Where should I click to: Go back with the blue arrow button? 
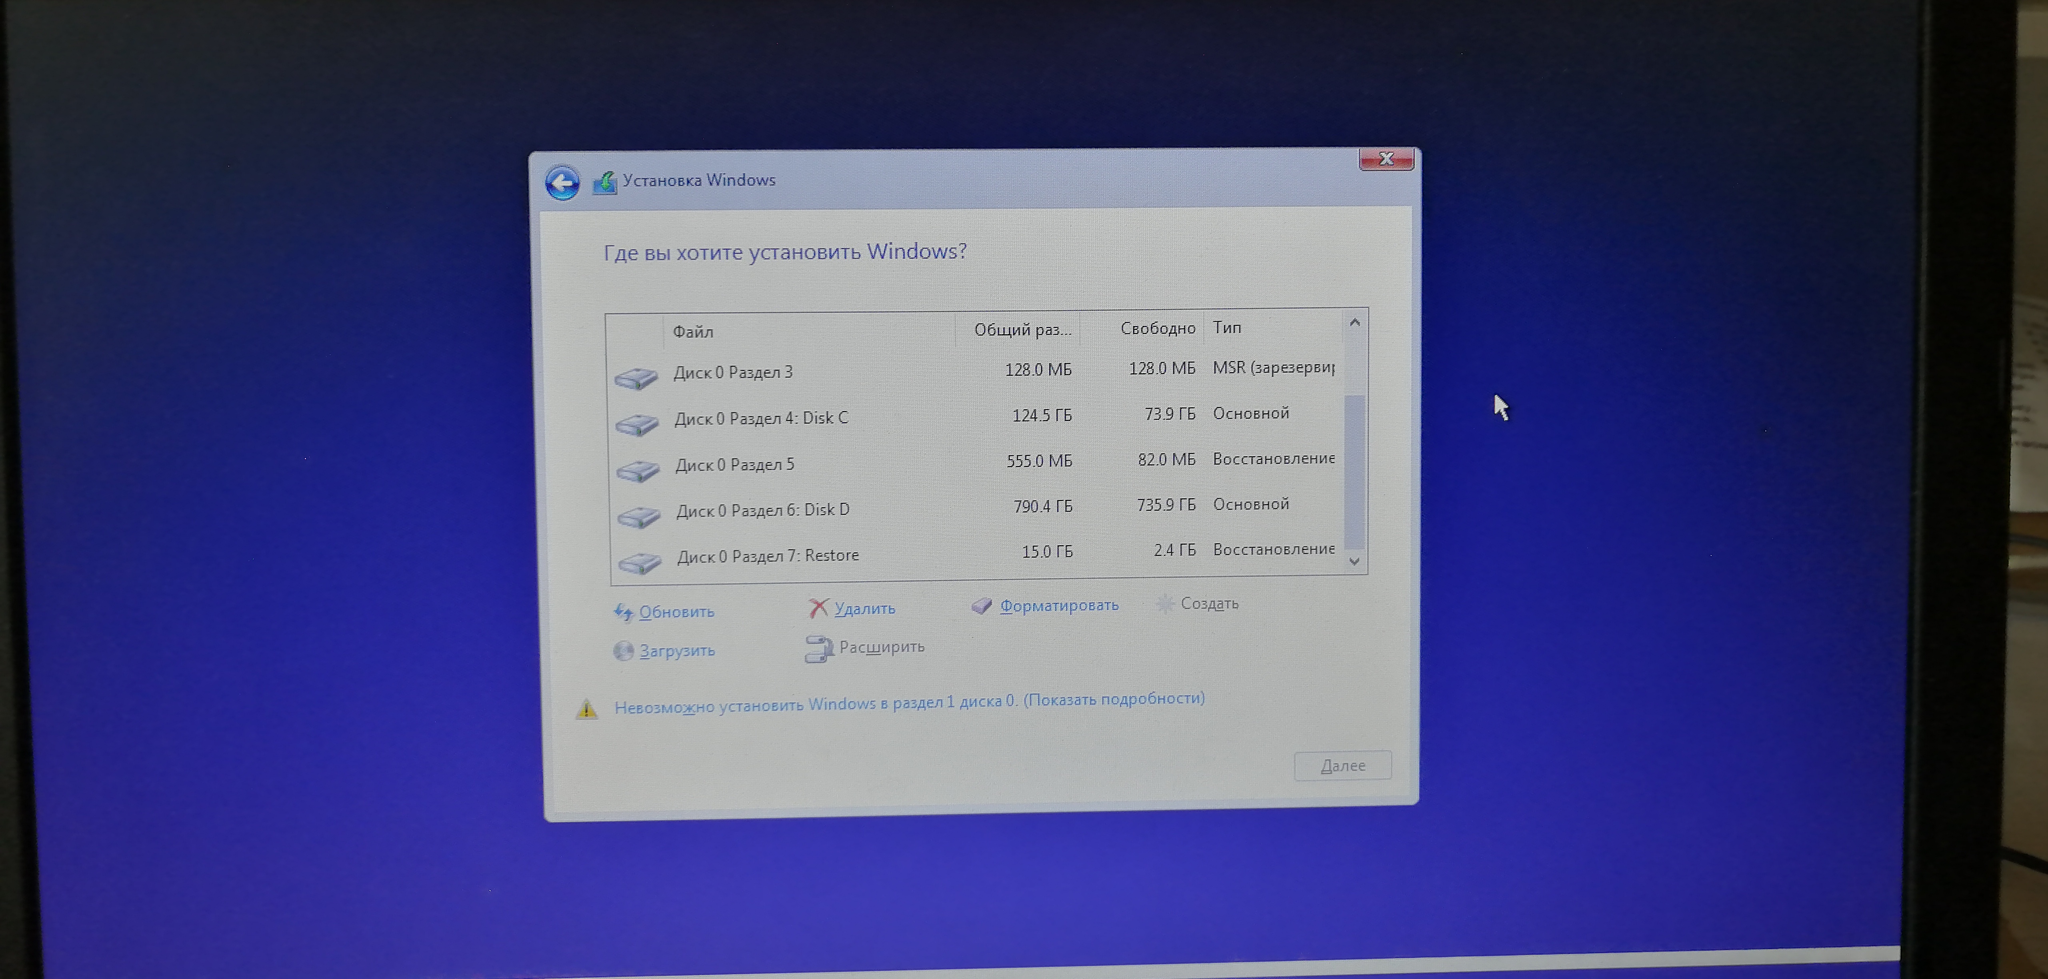tap(562, 184)
